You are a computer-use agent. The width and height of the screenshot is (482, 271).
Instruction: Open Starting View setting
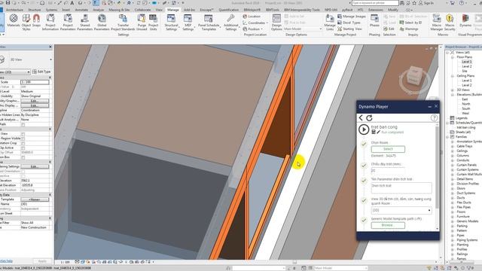click(x=349, y=29)
